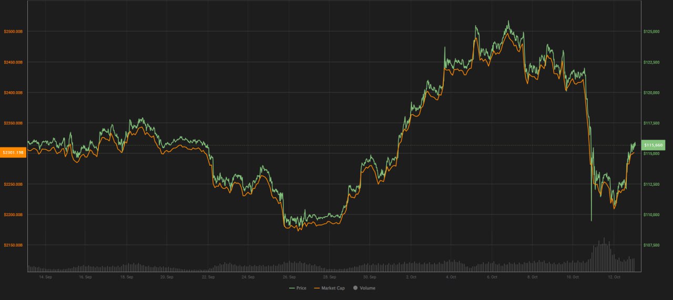Click the $2500.00B market cap axis label
Image resolution: width=673 pixels, height=300 pixels.
(13, 31)
